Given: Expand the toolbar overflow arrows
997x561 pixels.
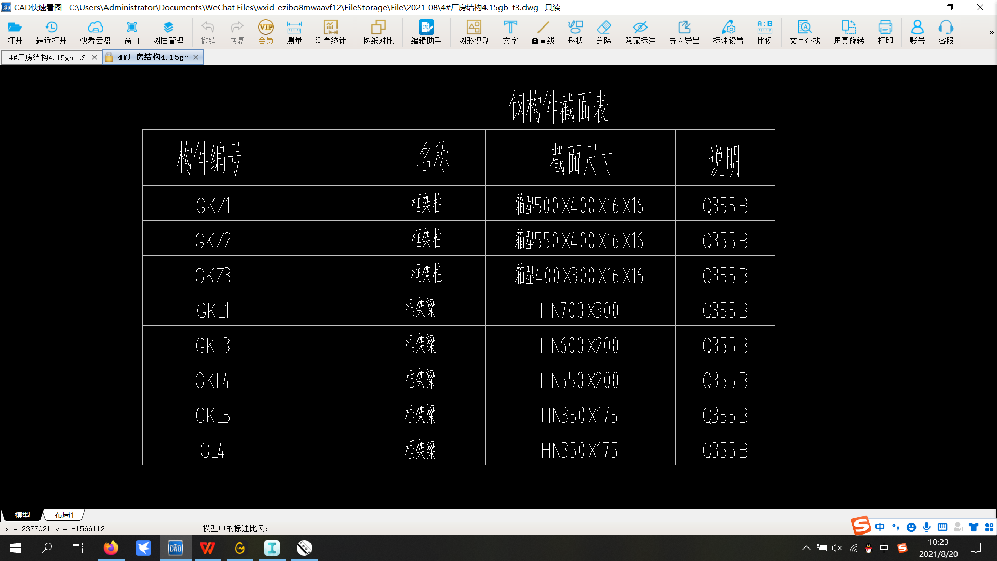Looking at the screenshot, I should (992, 32).
